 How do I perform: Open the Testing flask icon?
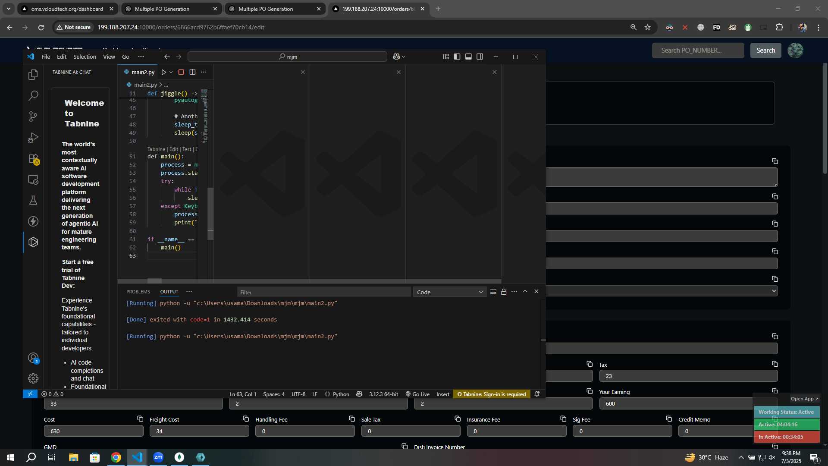click(33, 200)
